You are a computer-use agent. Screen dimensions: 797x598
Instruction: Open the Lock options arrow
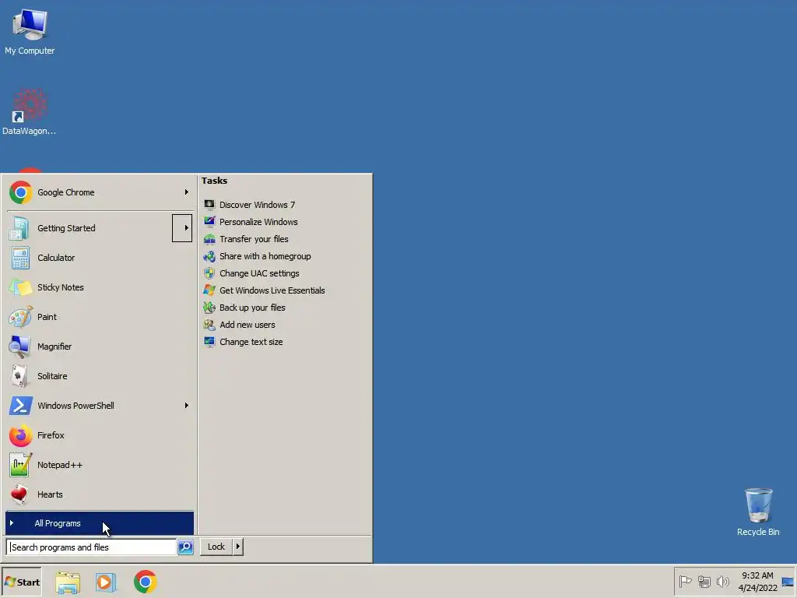tap(238, 547)
